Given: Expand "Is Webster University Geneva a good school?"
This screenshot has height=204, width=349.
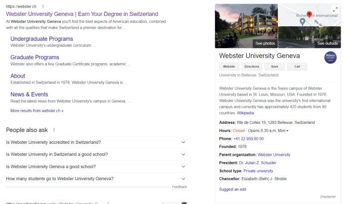Looking at the screenshot, I should [x=96, y=167].
